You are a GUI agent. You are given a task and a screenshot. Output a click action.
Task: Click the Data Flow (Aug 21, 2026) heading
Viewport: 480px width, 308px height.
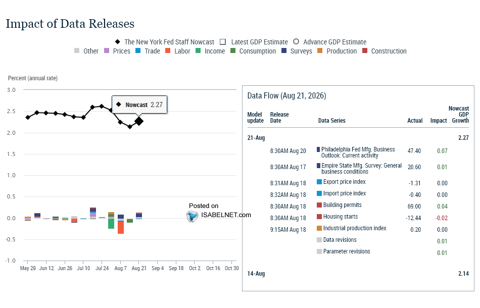pyautogui.click(x=287, y=96)
